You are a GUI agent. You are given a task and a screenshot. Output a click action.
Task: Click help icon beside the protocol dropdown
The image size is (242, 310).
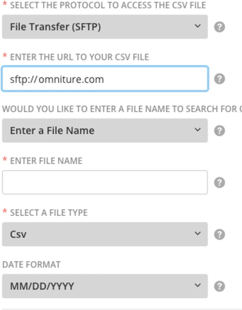220,27
